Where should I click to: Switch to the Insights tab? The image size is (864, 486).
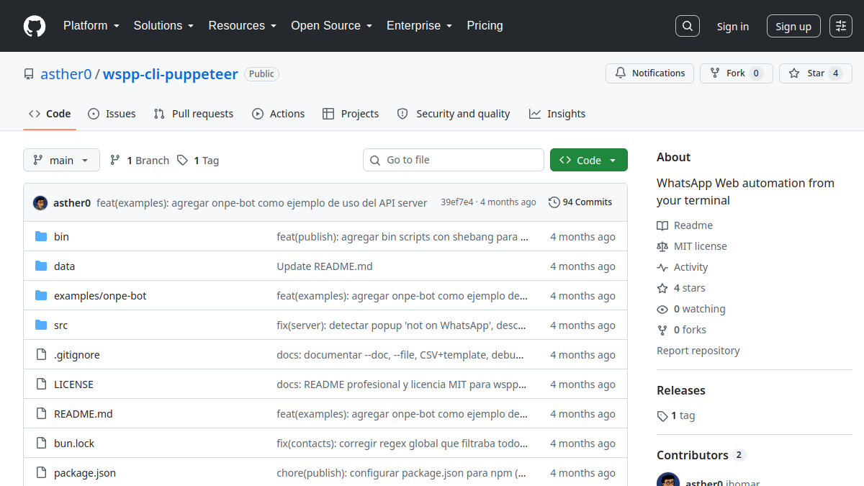(x=557, y=114)
